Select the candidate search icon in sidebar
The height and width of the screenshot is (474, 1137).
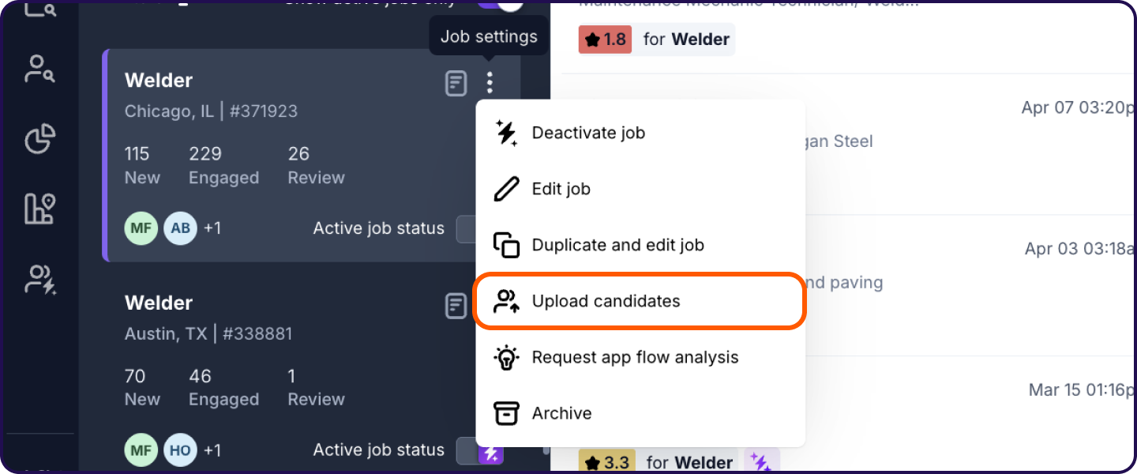[38, 69]
